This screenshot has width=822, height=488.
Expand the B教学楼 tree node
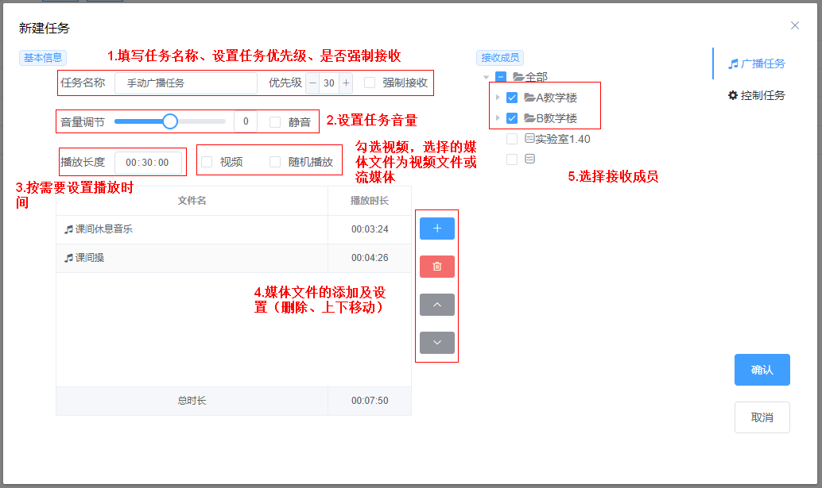click(498, 118)
